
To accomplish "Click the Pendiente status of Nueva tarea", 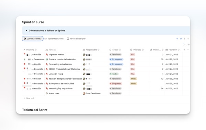I will pos(115,93).
